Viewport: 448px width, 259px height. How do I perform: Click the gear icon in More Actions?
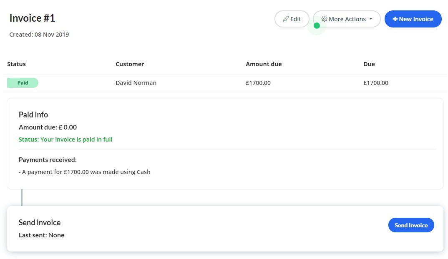[x=324, y=19]
